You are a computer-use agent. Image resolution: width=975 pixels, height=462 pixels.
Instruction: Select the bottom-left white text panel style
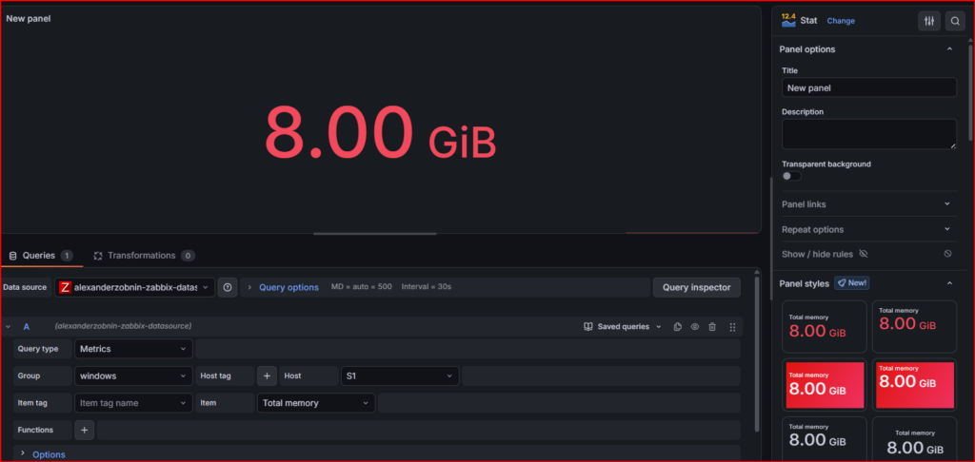824,438
